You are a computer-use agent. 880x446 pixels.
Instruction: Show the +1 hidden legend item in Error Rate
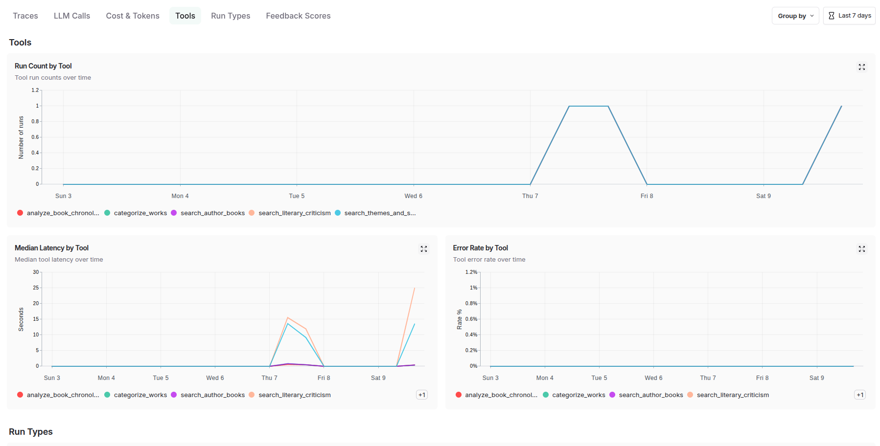[859, 395]
